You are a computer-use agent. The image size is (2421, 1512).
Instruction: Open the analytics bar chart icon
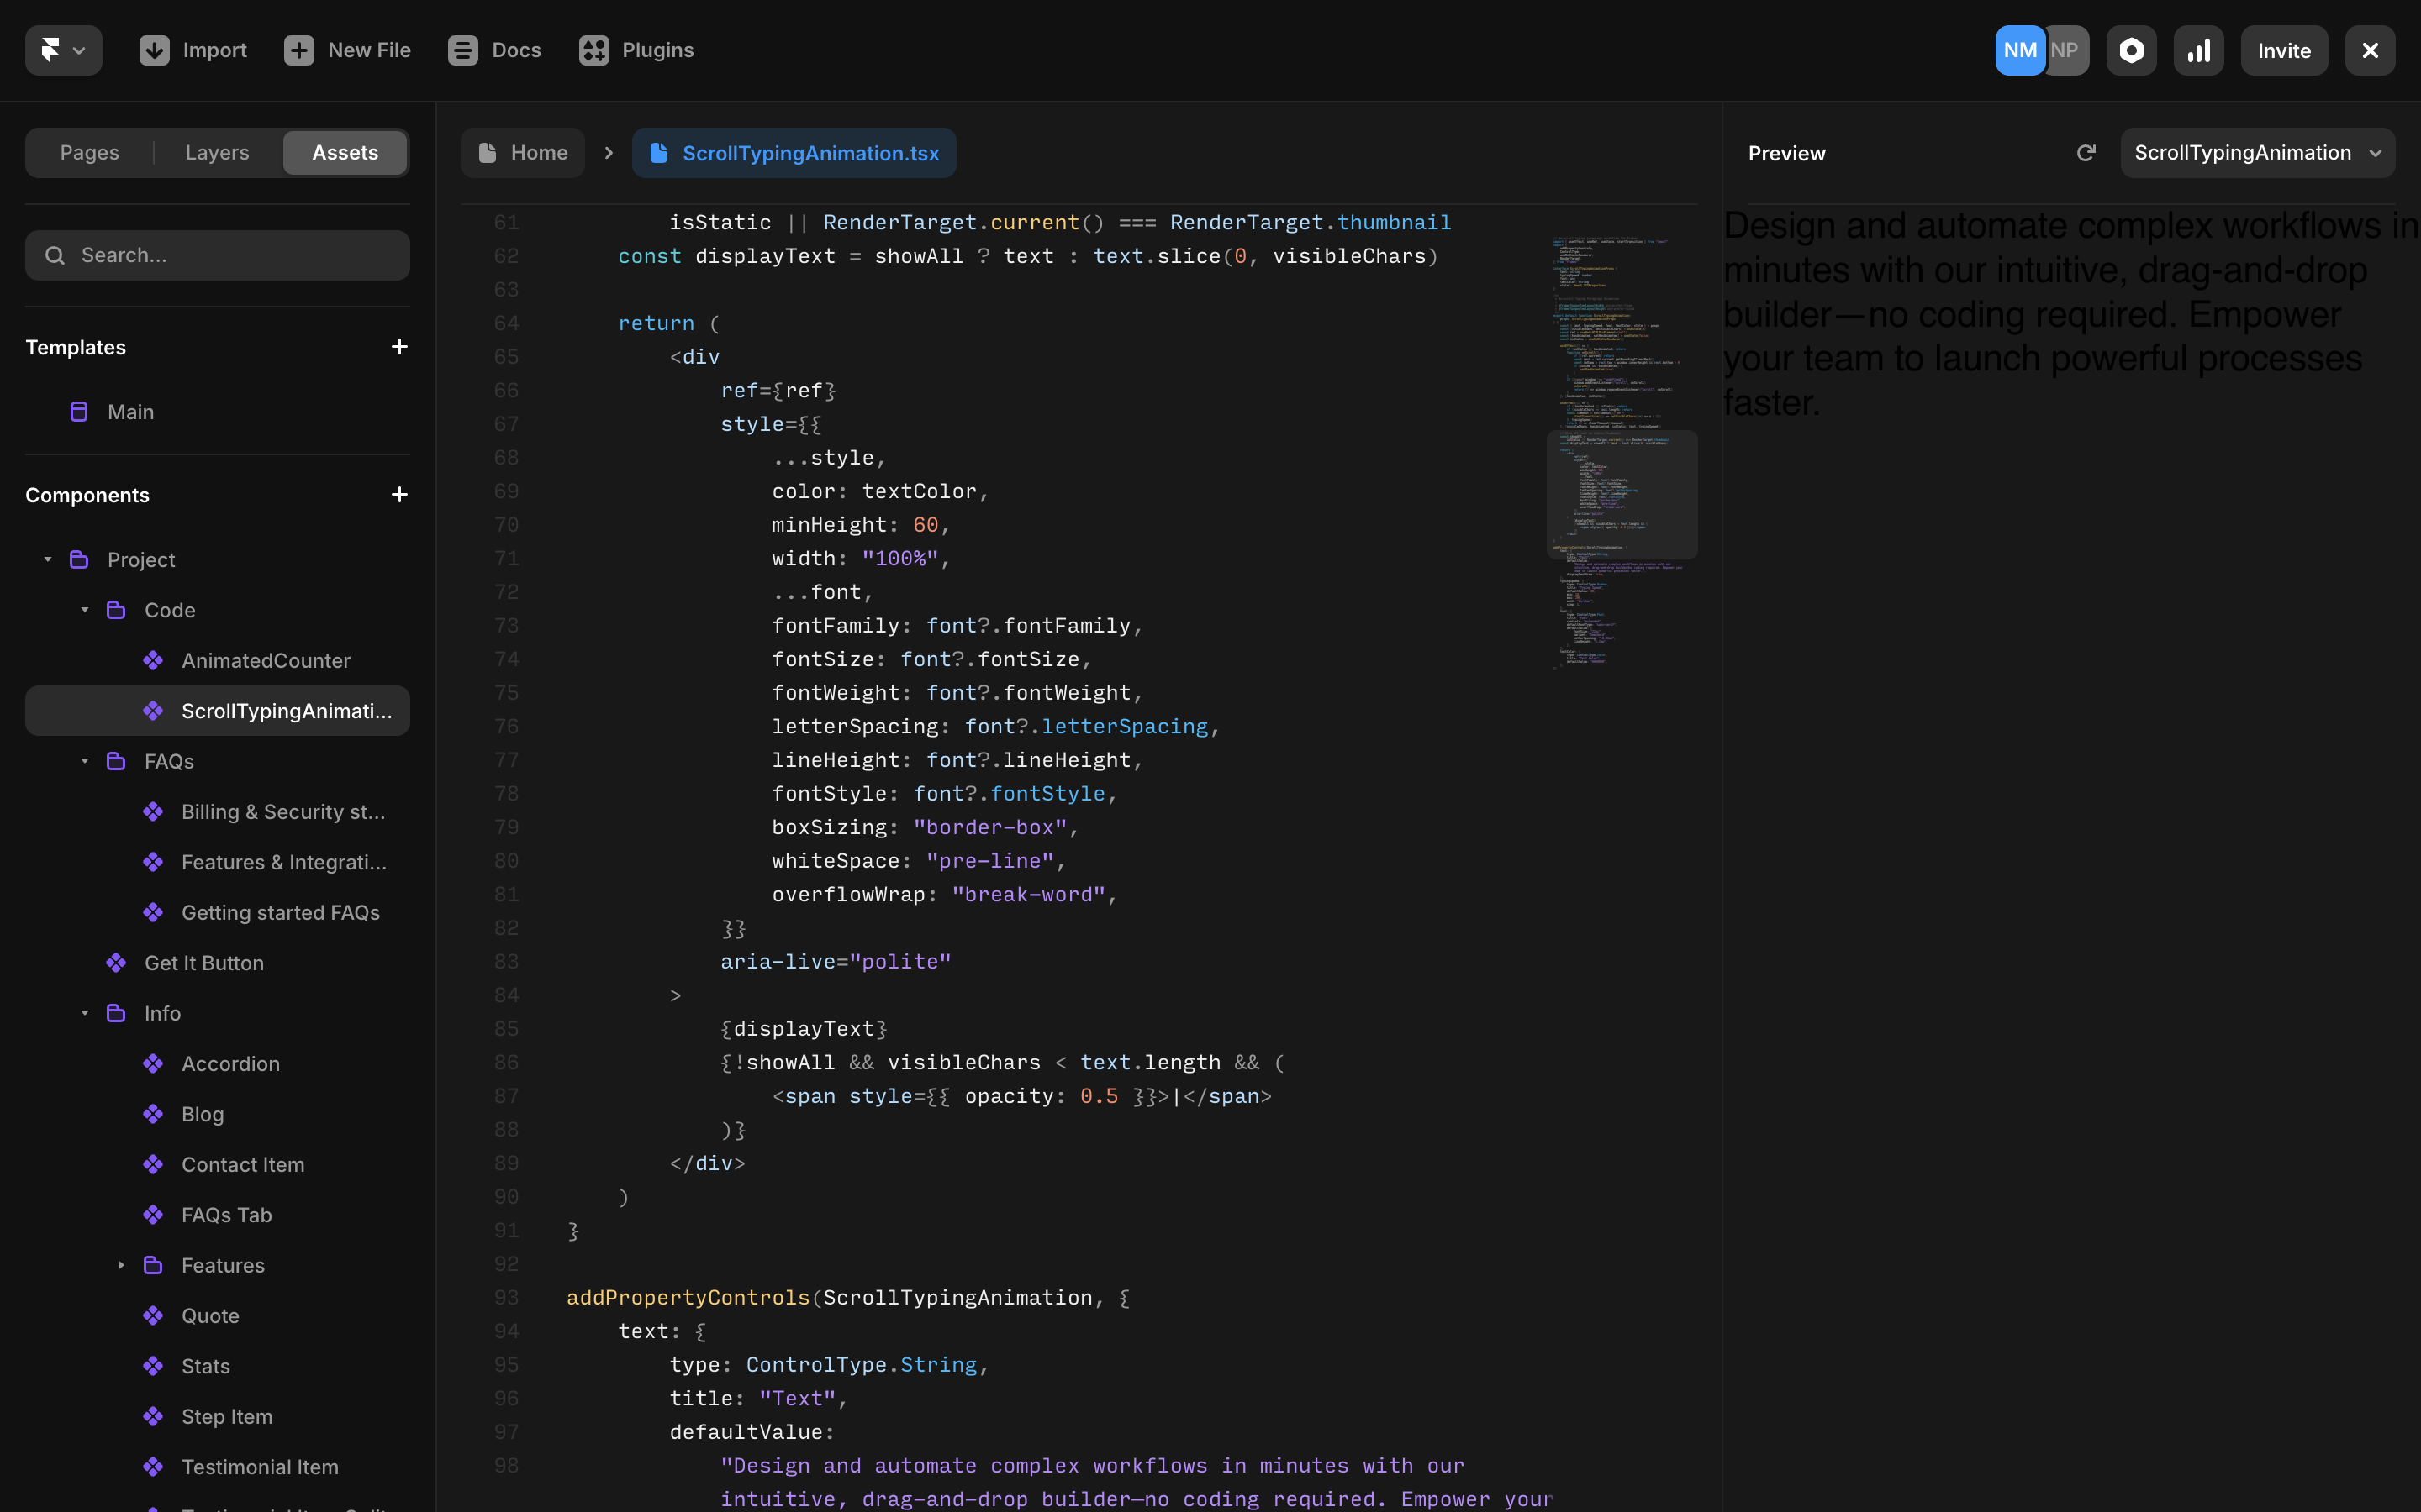tap(2198, 49)
